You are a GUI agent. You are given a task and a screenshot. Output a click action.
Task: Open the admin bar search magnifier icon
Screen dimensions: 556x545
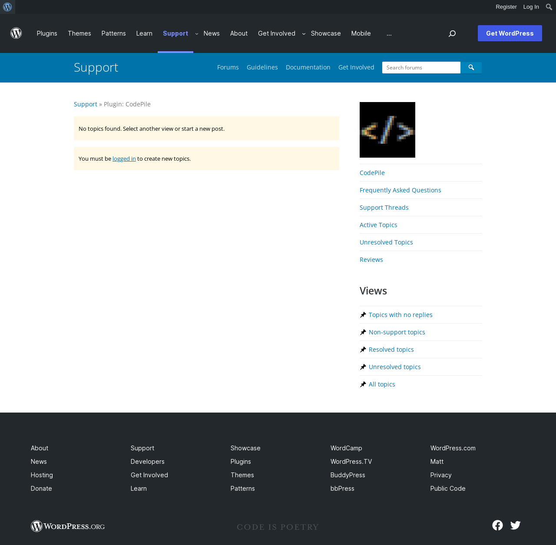click(x=549, y=7)
